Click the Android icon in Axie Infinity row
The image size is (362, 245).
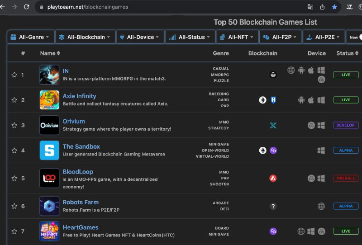tap(301, 100)
